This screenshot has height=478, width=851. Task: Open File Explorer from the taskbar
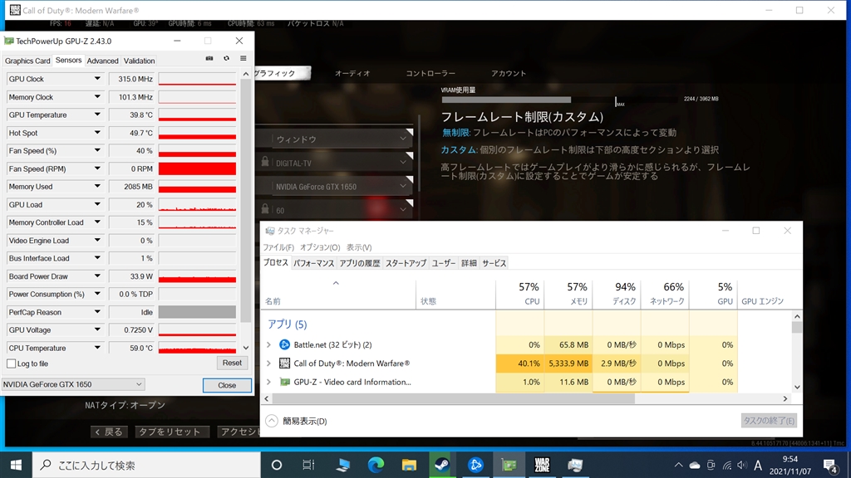pyautogui.click(x=409, y=465)
